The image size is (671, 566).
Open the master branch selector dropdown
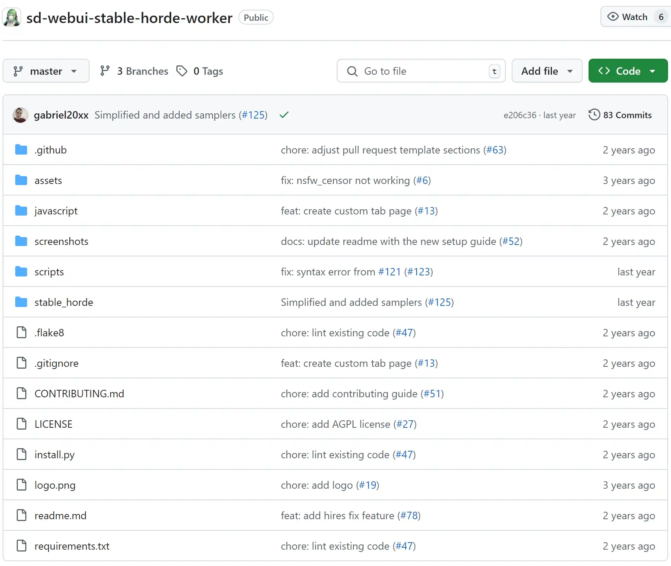(46, 71)
